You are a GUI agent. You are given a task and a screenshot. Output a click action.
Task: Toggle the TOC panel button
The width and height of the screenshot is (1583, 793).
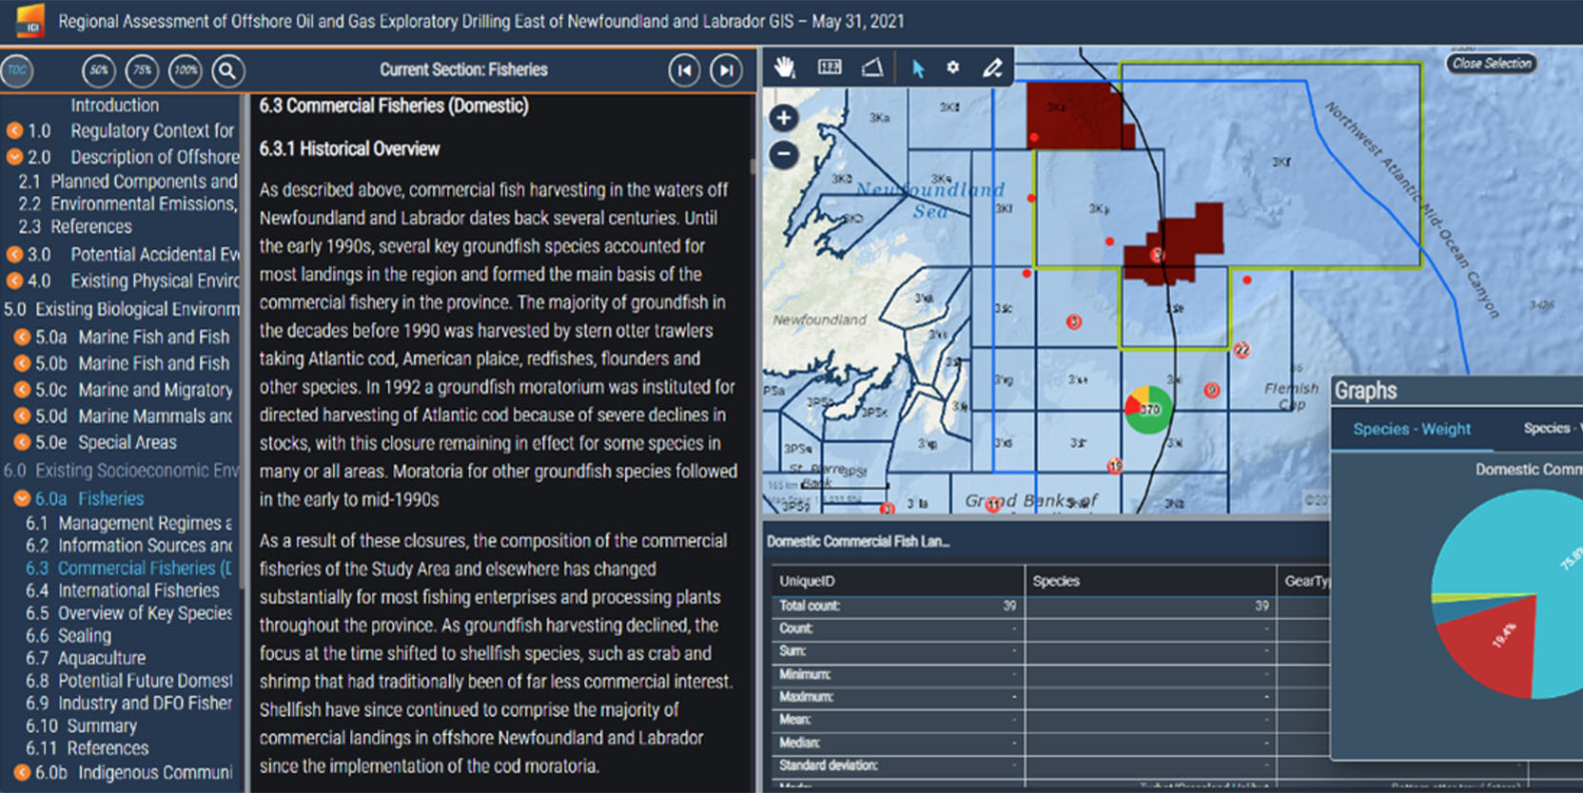17,70
